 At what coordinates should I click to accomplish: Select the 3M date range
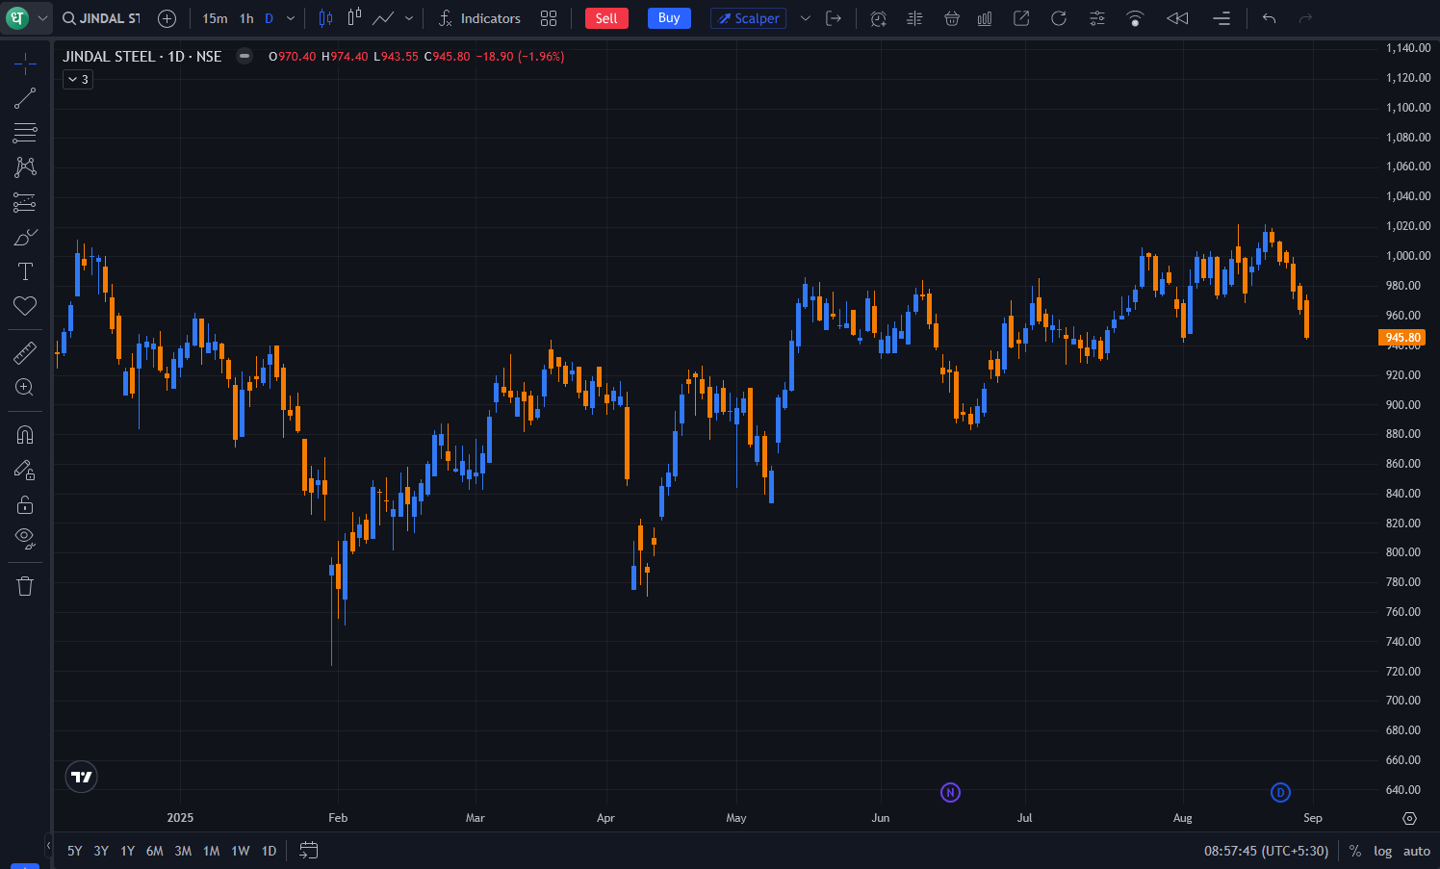[183, 851]
